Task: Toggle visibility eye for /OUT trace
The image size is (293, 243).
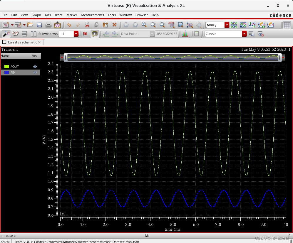Action: pos(35,67)
